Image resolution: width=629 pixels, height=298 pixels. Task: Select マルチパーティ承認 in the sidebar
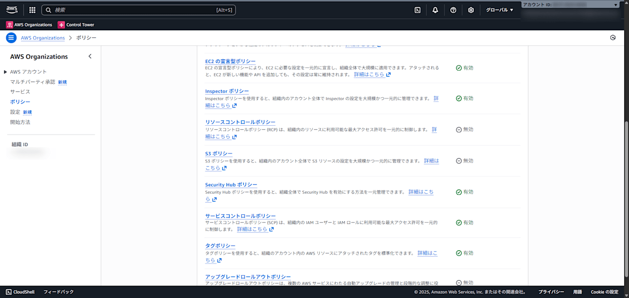(32, 82)
